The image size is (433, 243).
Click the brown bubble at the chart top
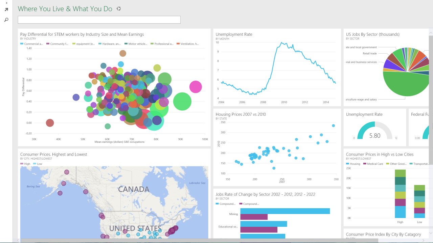pos(123,53)
